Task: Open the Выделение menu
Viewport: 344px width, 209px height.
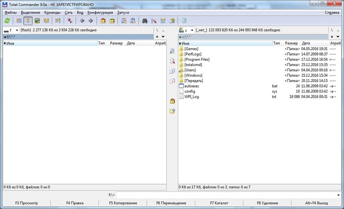Action: point(31,12)
